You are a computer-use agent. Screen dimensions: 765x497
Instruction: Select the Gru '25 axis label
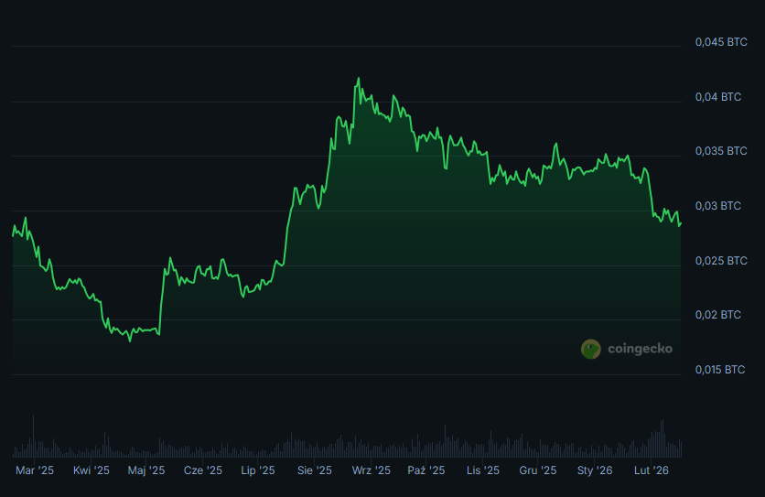pyautogui.click(x=538, y=470)
